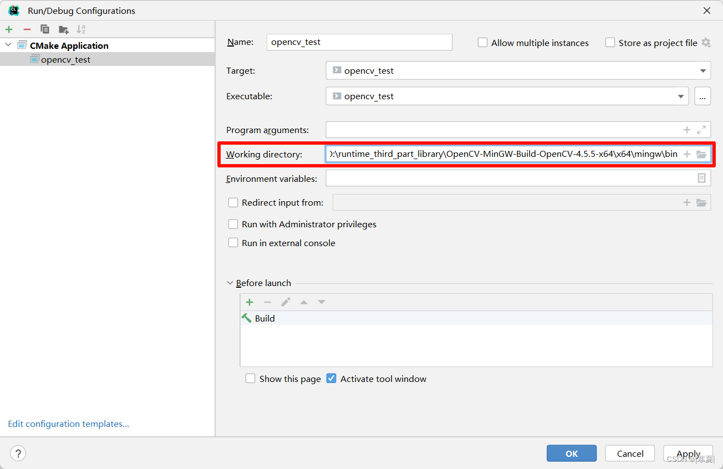This screenshot has height=469, width=723.
Task: Enable Store as project file
Action: click(610, 43)
